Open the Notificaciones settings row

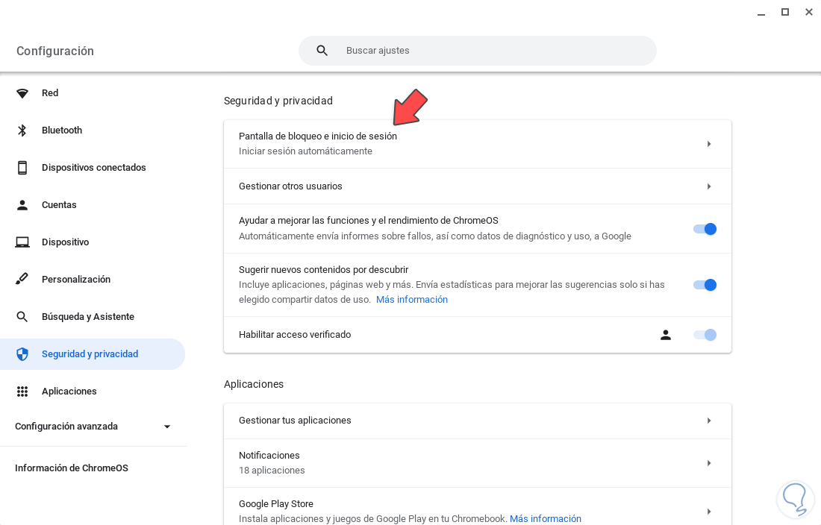[x=478, y=463]
